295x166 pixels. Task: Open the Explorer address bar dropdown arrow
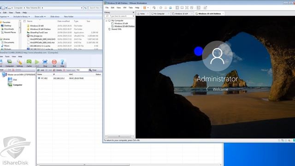pyautogui.click(x=82, y=8)
